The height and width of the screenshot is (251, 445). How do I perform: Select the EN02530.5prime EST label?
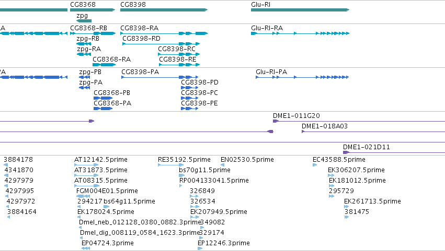(x=247, y=160)
